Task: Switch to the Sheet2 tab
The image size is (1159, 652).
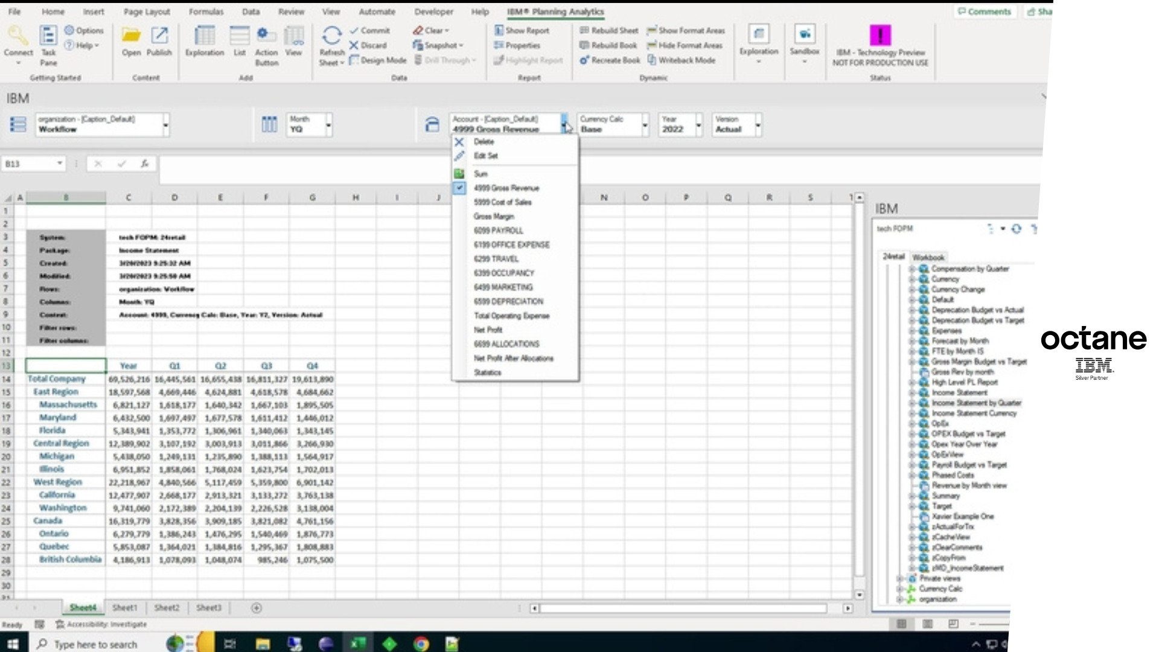Action: [x=167, y=607]
